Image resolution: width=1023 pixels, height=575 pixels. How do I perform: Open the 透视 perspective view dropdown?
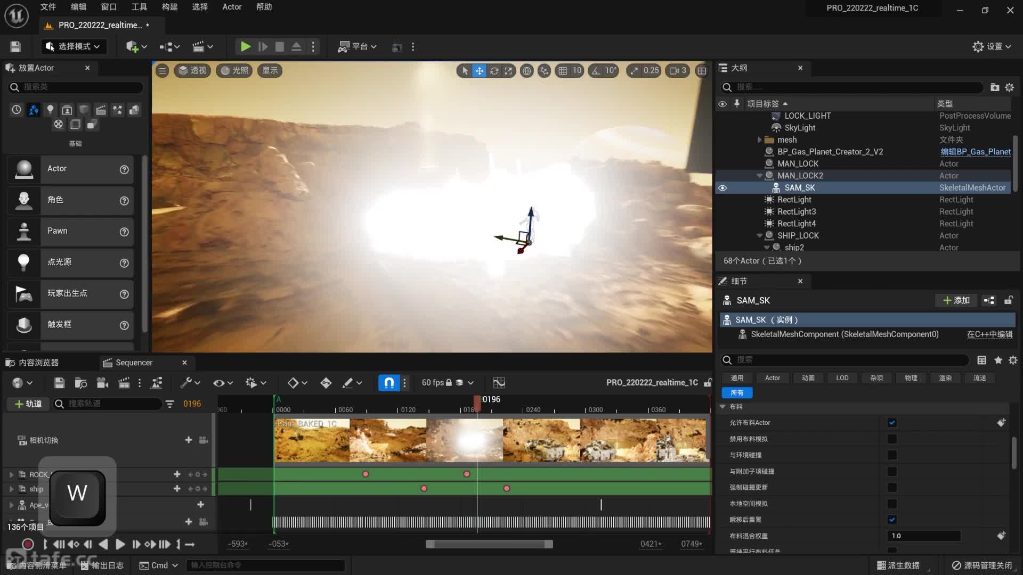tap(192, 71)
